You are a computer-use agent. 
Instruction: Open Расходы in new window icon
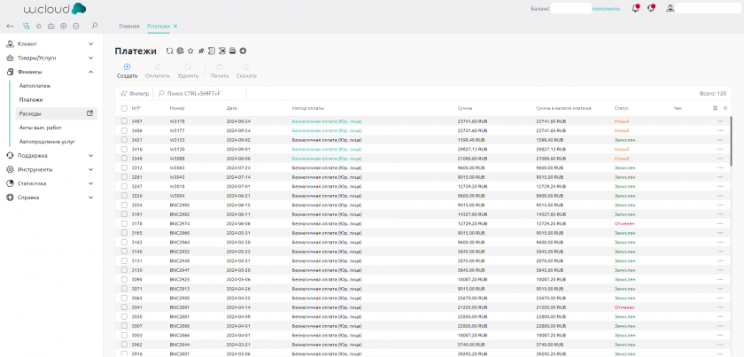(x=89, y=113)
